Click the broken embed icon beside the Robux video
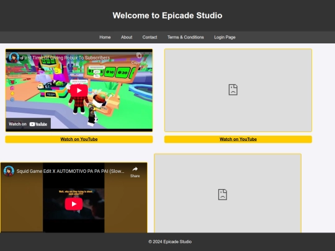Screen dimensions: 335x251 pyautogui.click(x=233, y=90)
